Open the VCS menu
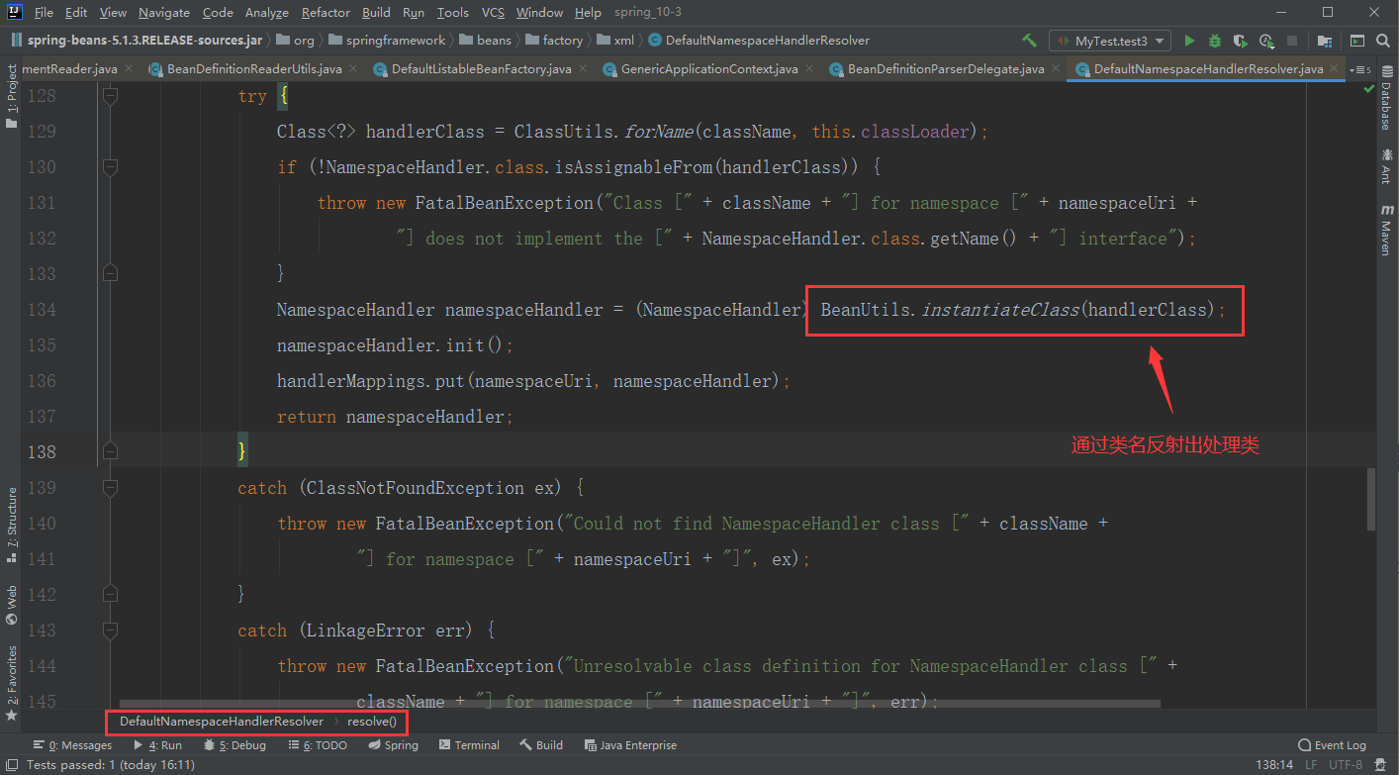Viewport: 1399px width, 775px height. click(493, 13)
